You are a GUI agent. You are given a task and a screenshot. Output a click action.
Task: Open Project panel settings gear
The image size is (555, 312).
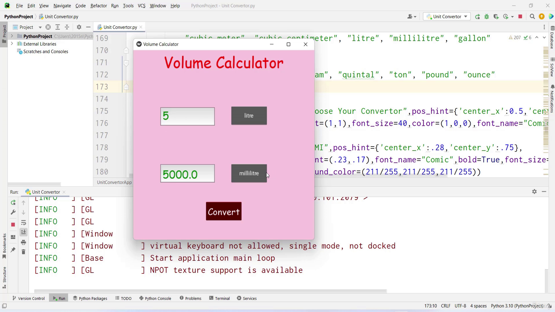(79, 27)
